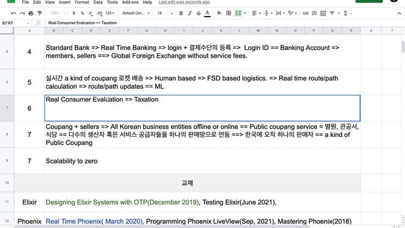
Task: Open the File menu
Action: tap(25, 2)
